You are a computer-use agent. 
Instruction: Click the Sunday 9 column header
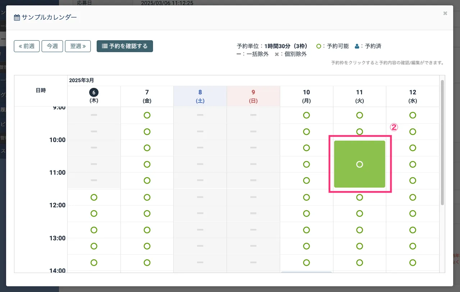[x=253, y=96]
